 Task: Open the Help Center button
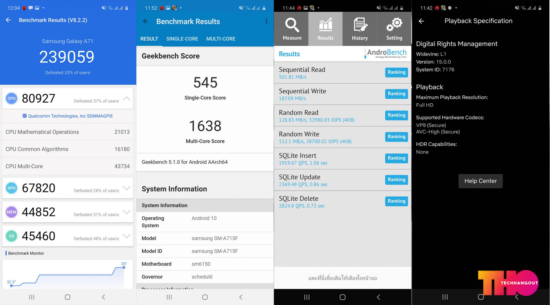480,181
